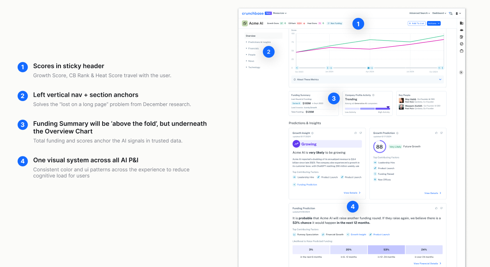Click the Company Profile Activity level bar
Viewport: 490px width, 267px height.
367,109
